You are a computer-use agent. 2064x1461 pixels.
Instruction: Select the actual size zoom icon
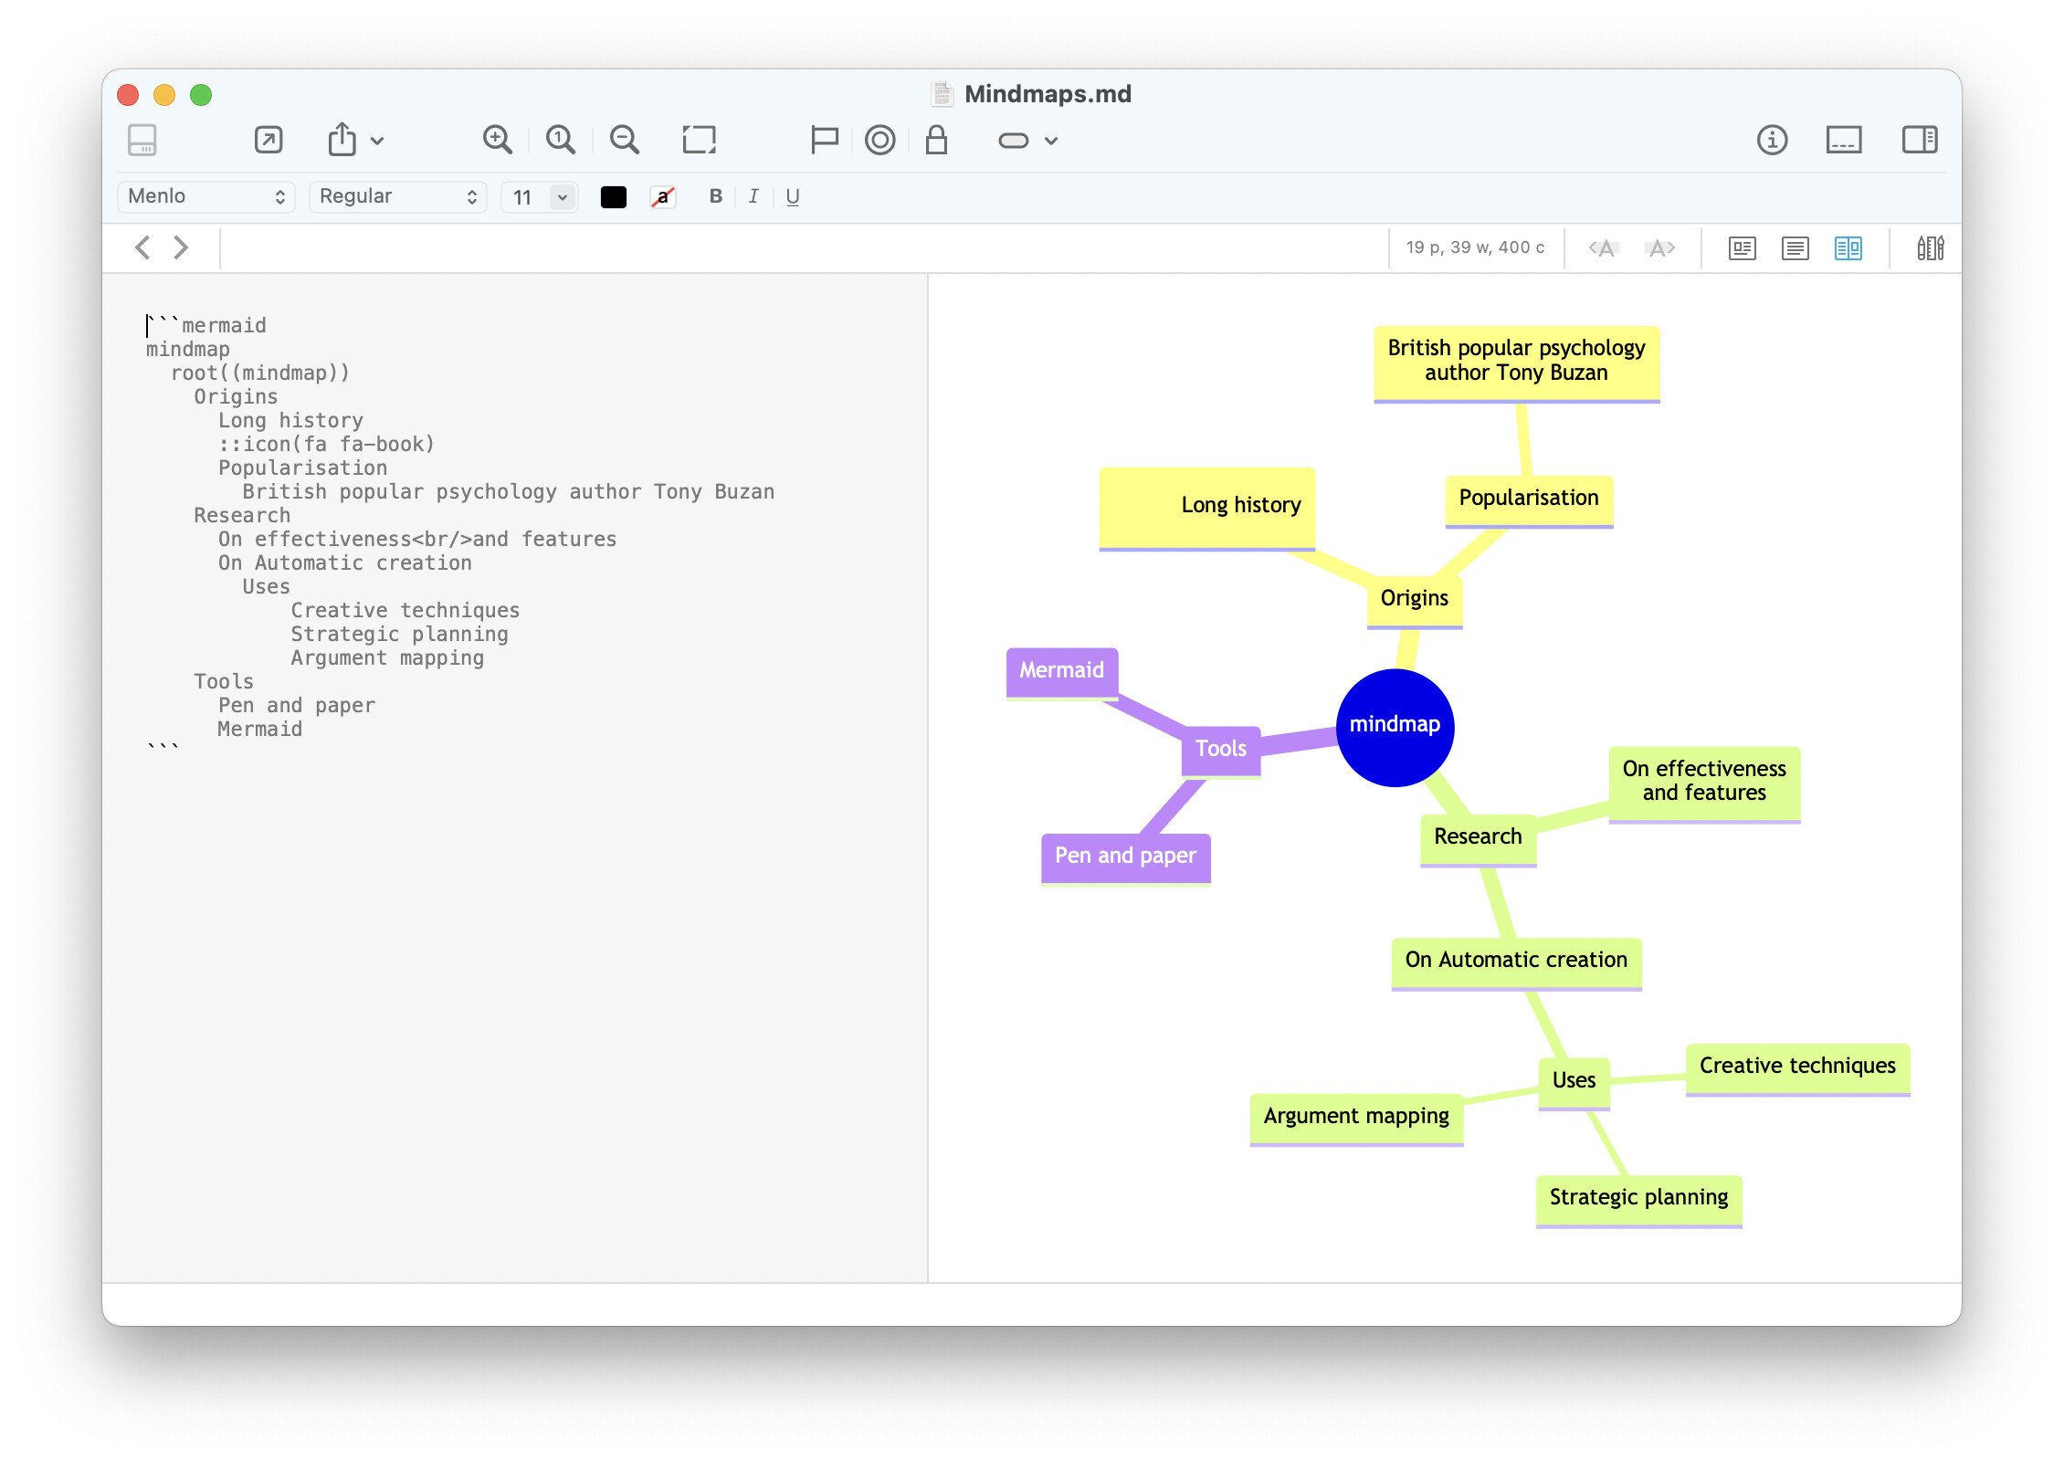coord(561,139)
